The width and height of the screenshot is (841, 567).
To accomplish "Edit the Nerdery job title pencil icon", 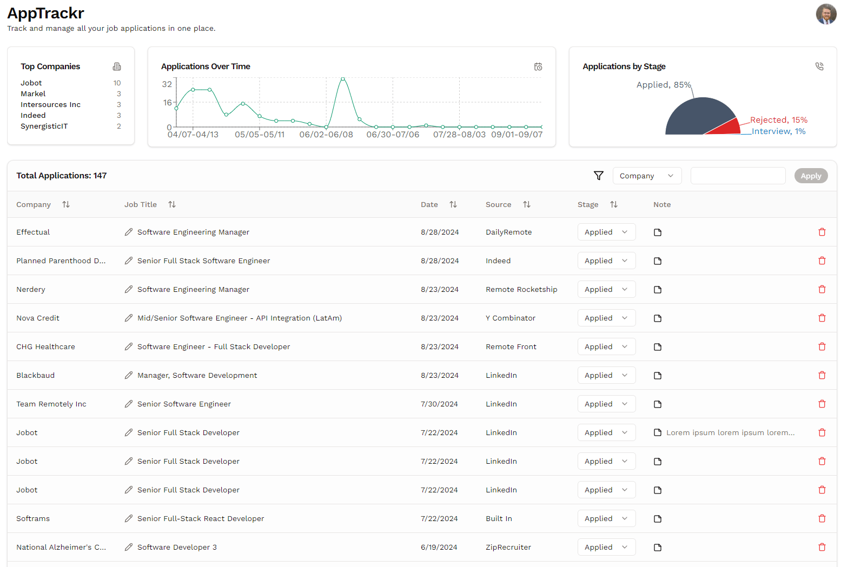I will point(129,289).
